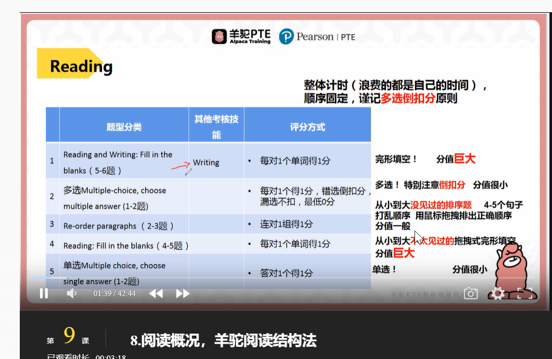
Task: Click the yellow lesson number 9
Action: [69, 335]
